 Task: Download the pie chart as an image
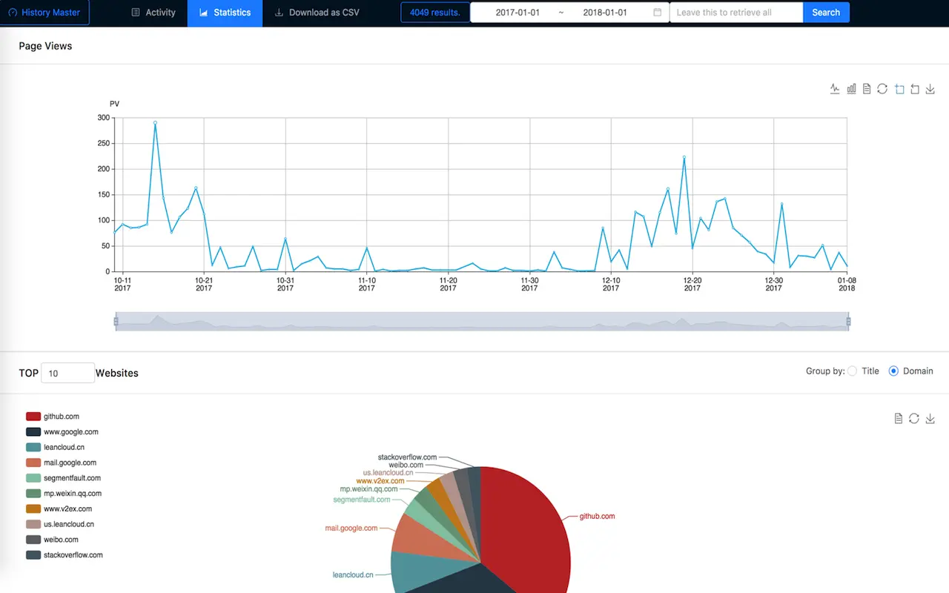coord(930,418)
